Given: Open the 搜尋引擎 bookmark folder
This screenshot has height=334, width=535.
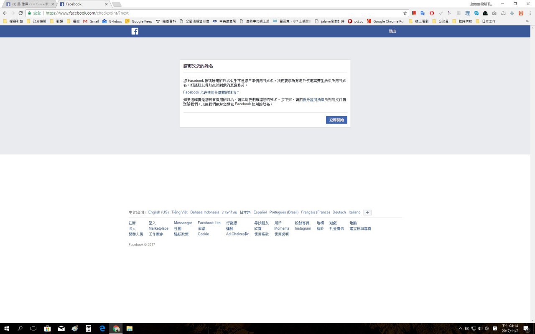Looking at the screenshot, I should pyautogui.click(x=13, y=21).
